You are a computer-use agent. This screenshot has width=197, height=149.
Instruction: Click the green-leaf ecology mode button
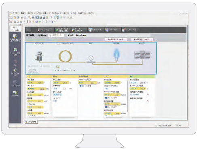(63, 30)
